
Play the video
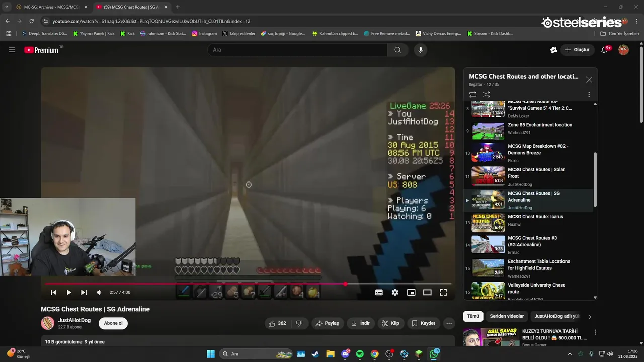tap(69, 292)
